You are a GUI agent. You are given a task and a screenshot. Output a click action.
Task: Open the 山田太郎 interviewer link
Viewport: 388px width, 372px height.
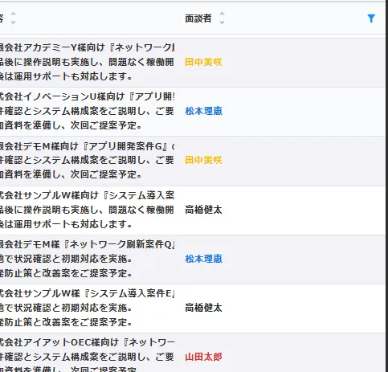coord(203,357)
